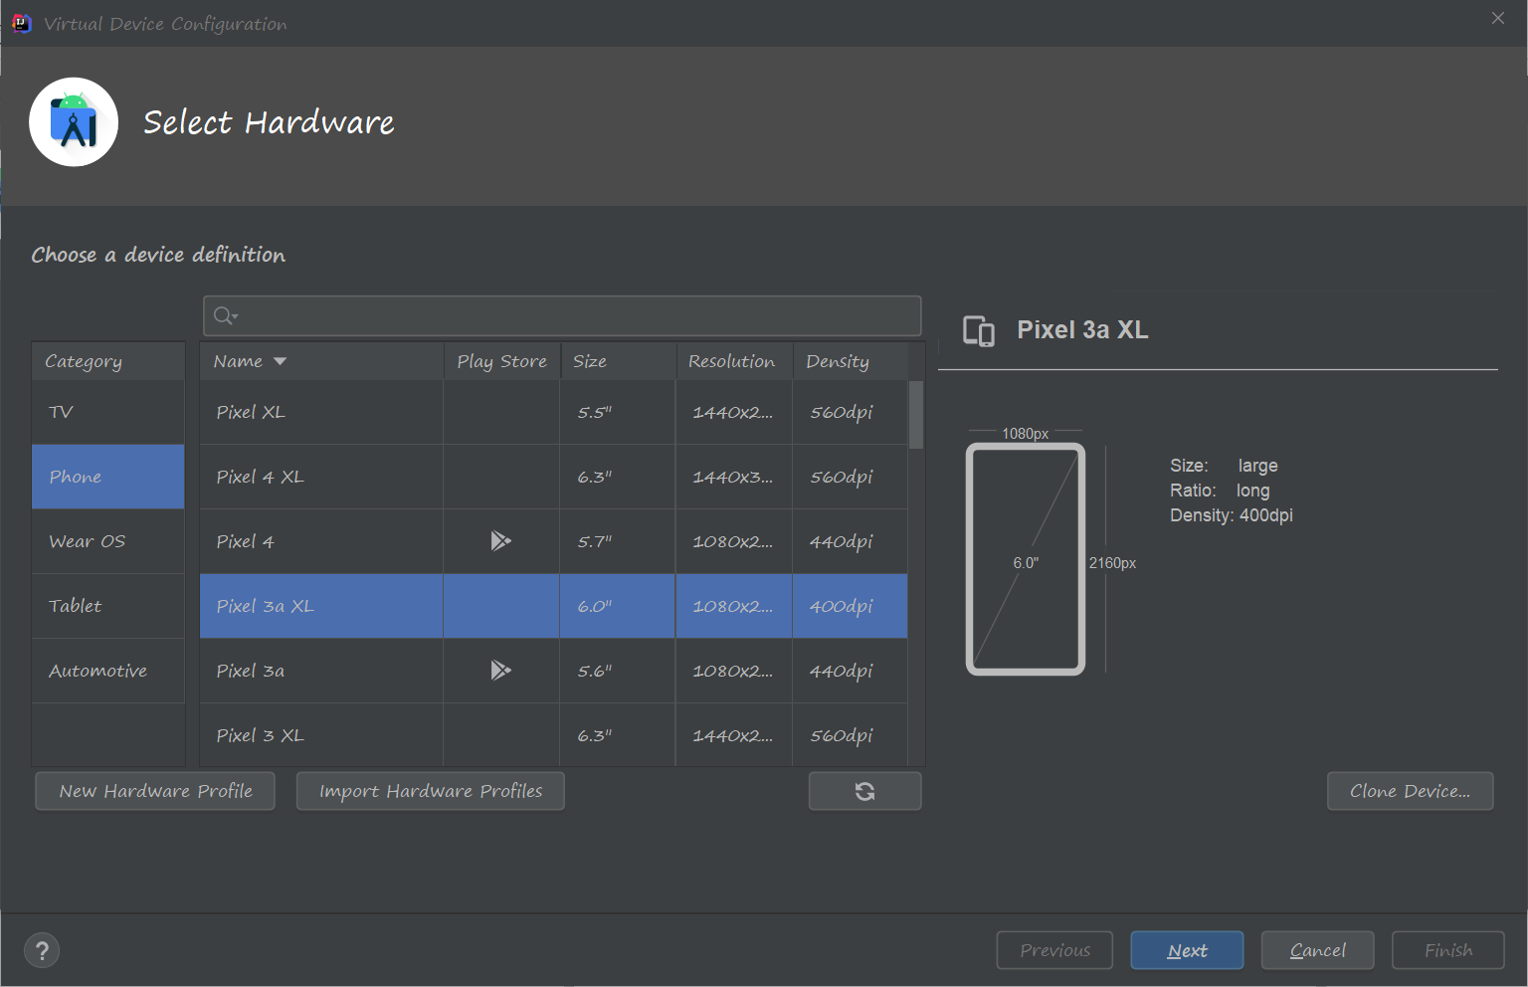1528x987 pixels.
Task: Sort by Name column dropdown arrow
Action: coord(280,361)
